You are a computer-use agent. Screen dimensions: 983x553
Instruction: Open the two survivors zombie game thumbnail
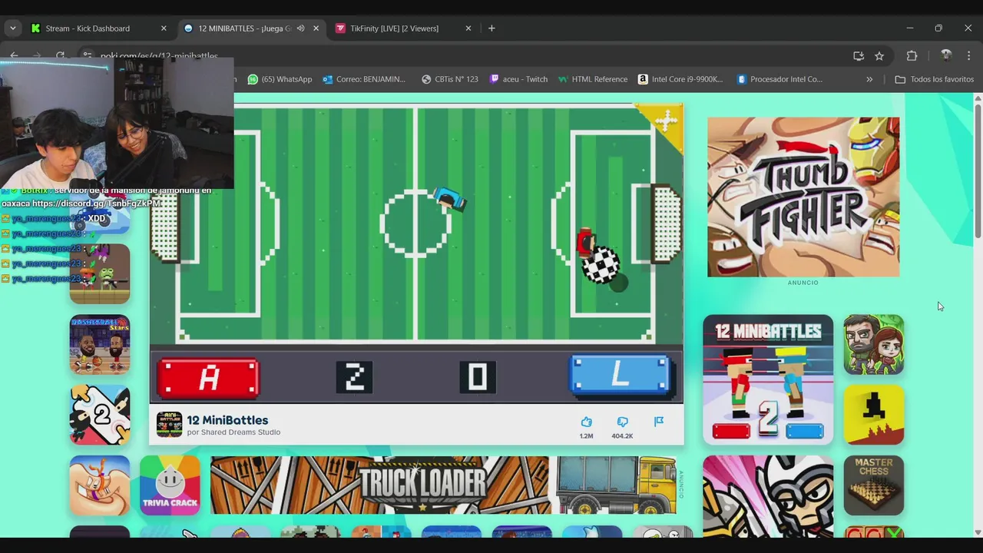click(874, 344)
